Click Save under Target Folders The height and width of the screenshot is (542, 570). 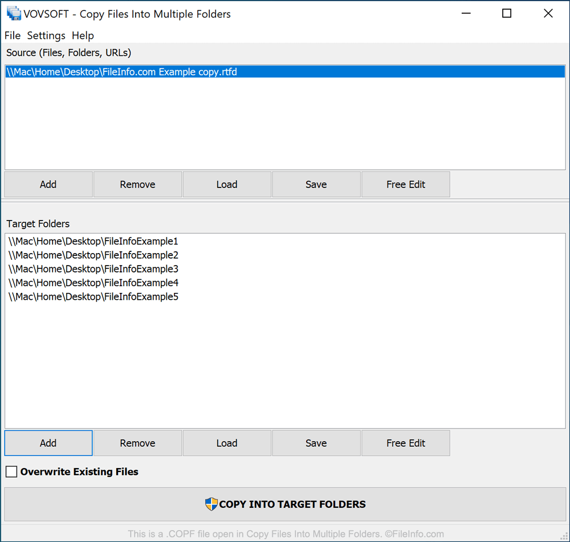[316, 443]
